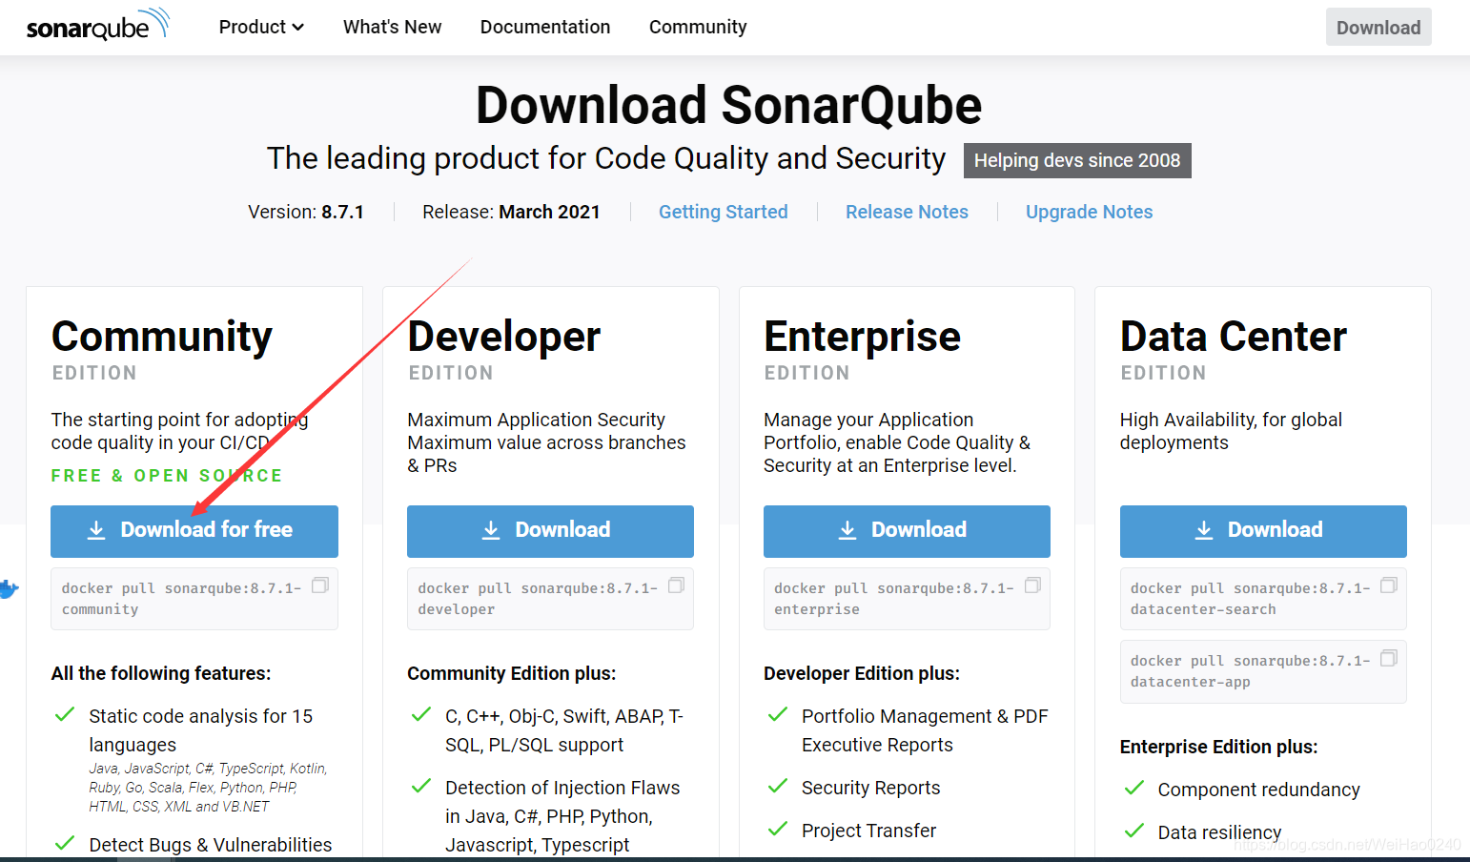Click the 'Data resiliency' feature
1470x862 pixels.
click(1220, 832)
